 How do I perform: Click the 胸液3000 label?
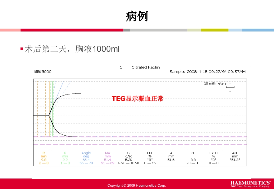click(42, 71)
